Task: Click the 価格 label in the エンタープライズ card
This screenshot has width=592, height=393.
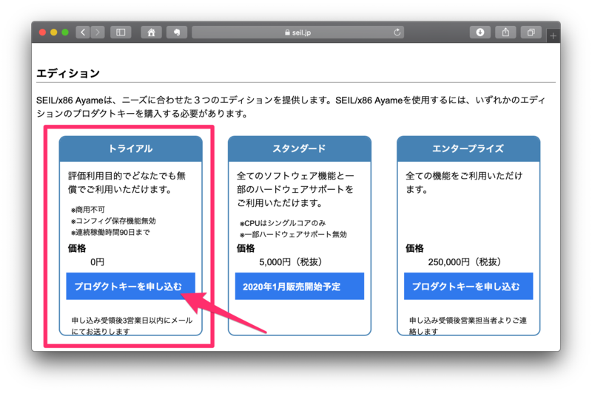Action: 414,248
